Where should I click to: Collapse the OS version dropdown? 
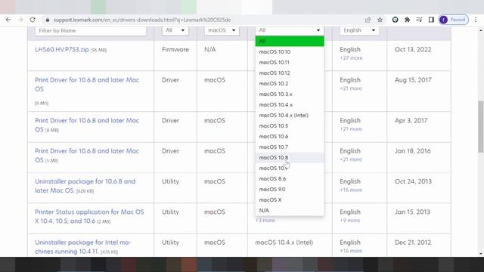tap(290, 30)
